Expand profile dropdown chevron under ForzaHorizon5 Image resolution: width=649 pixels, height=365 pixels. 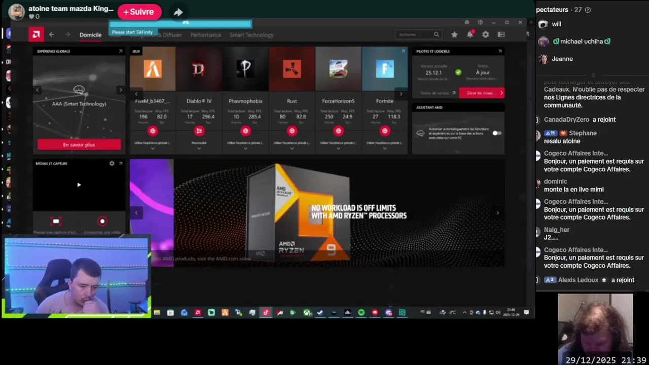tap(338, 149)
